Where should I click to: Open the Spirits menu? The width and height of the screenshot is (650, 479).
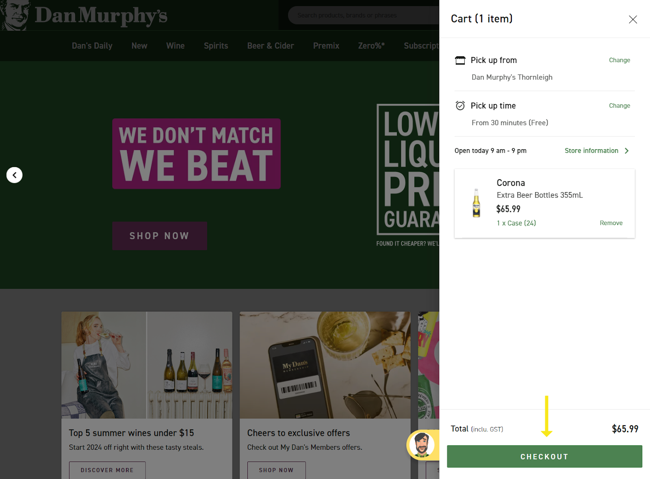[216, 46]
